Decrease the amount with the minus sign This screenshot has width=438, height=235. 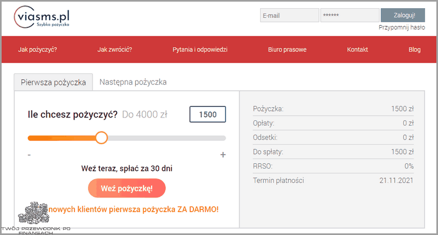[29, 154]
